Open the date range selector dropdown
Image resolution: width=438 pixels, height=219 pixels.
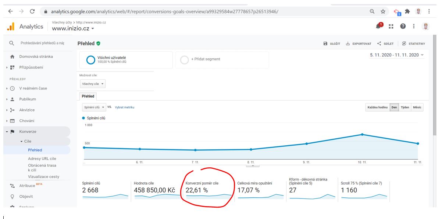point(397,55)
